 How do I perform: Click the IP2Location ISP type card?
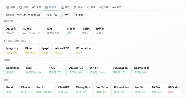tap(83, 51)
